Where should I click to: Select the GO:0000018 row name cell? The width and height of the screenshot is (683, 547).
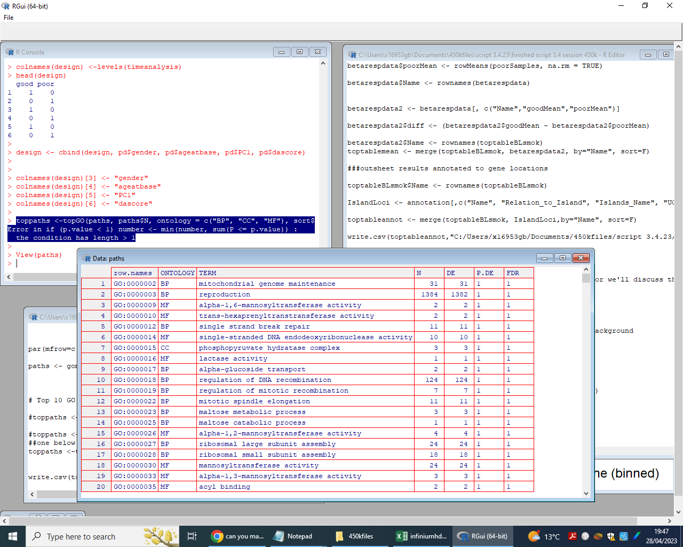click(135, 380)
